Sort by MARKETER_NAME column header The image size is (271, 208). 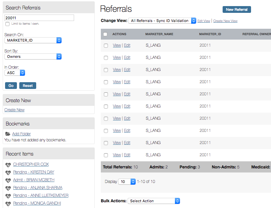pos(159,34)
